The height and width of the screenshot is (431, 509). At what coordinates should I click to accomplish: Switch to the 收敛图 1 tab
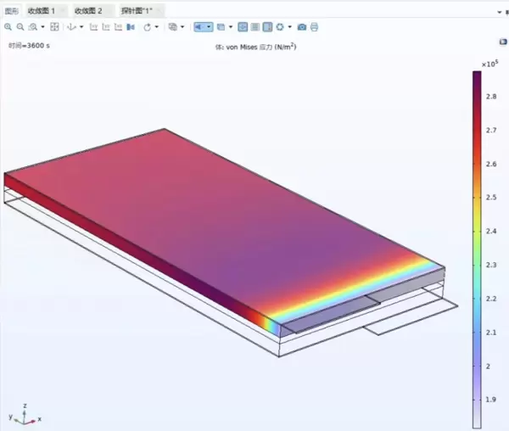42,10
